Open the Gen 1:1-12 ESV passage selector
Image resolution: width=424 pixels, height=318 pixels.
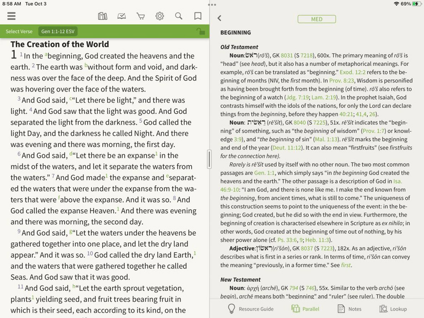tap(58, 31)
